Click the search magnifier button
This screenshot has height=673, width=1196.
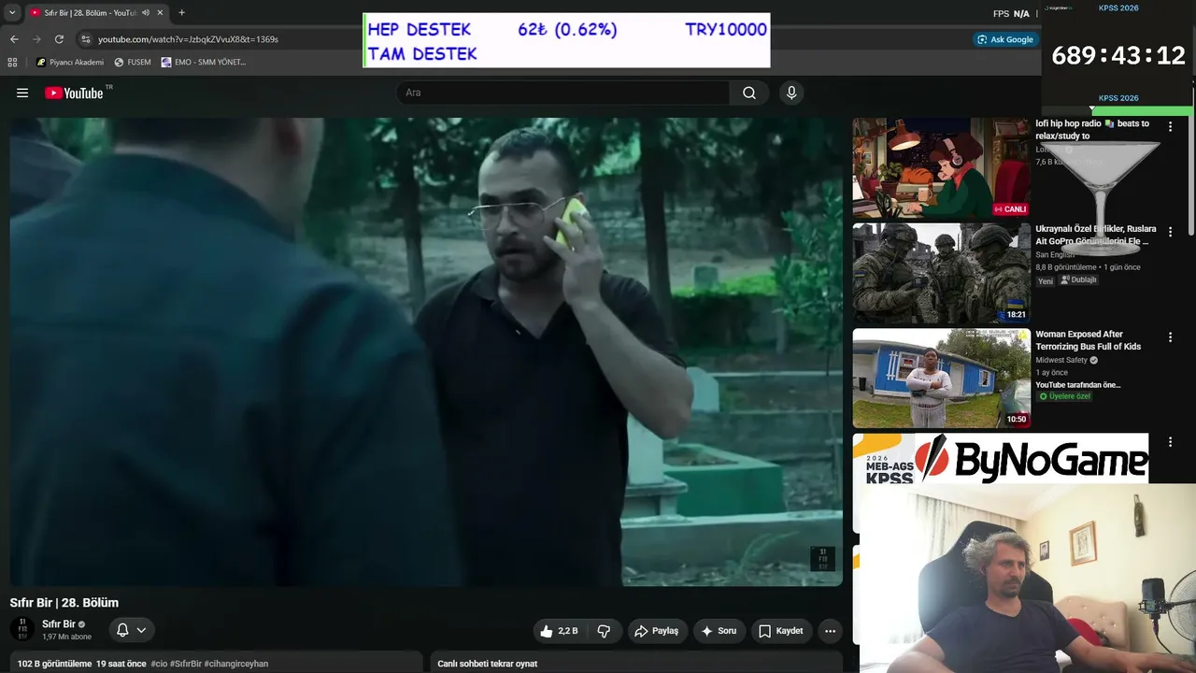749,93
